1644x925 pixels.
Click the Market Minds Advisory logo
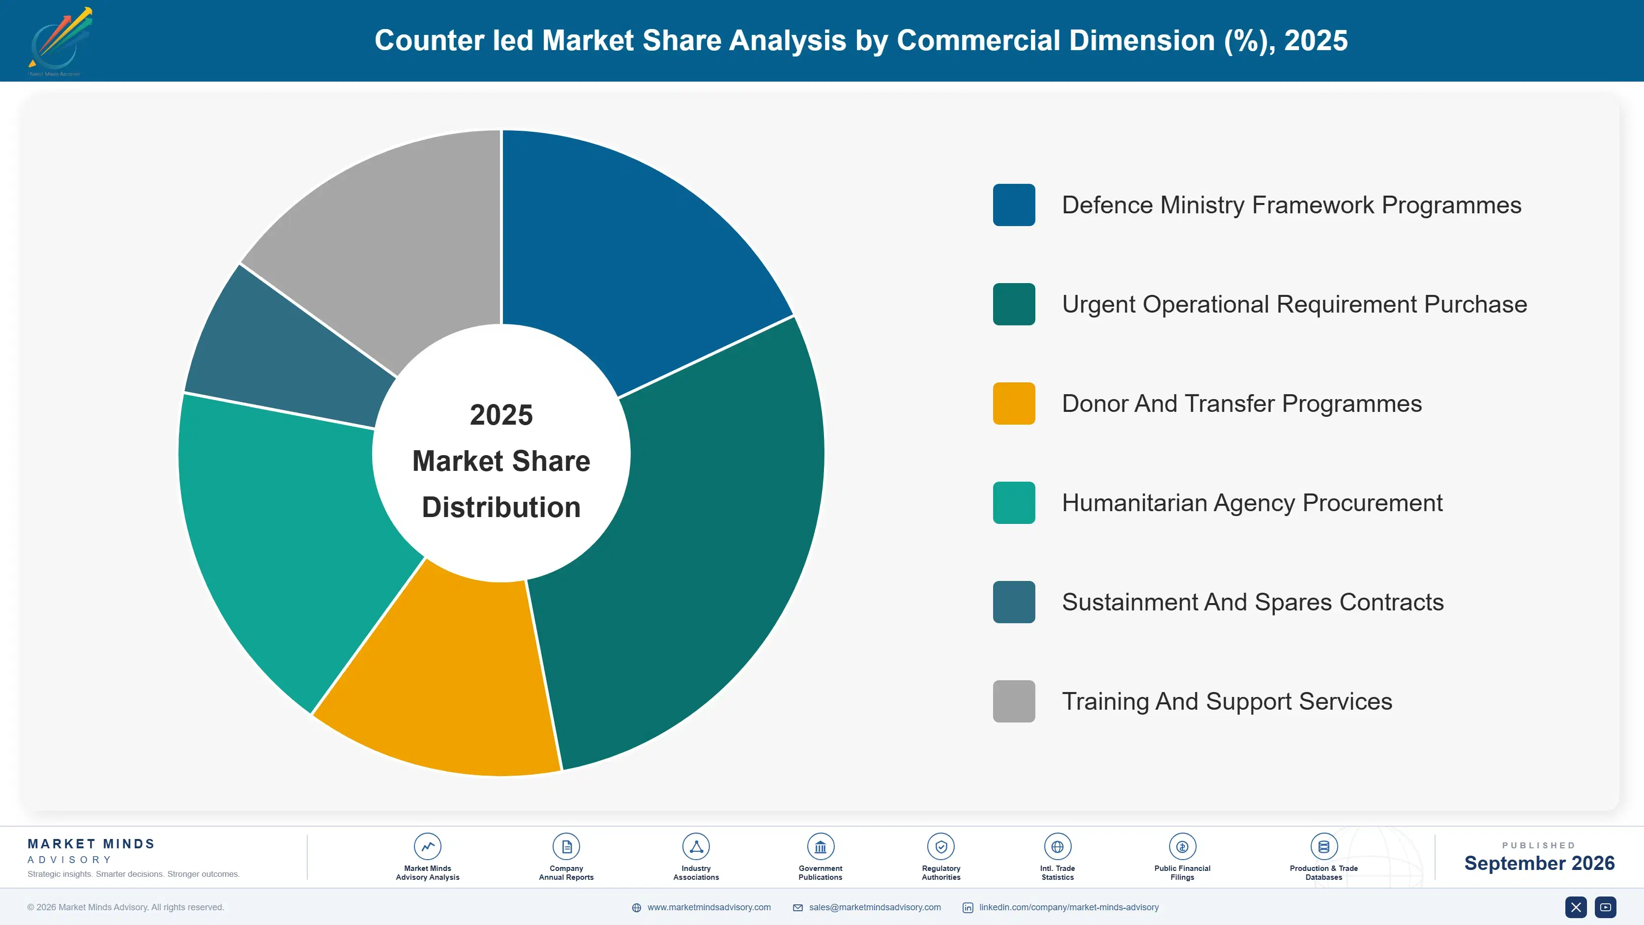60,41
